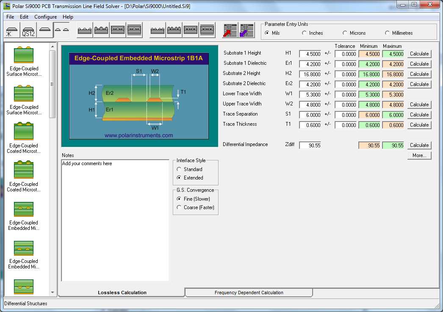Screen dimensions: 443x312
Task: Click the H1 minimum value cell 4.5000
Action: (370, 54)
